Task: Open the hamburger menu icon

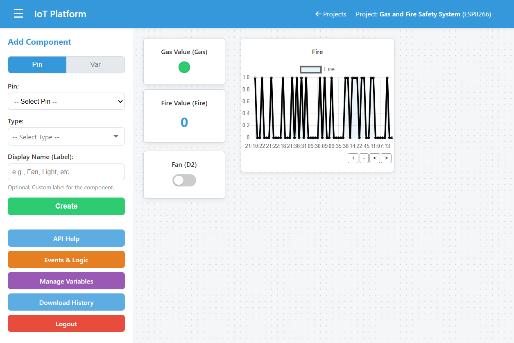Action: click(18, 14)
